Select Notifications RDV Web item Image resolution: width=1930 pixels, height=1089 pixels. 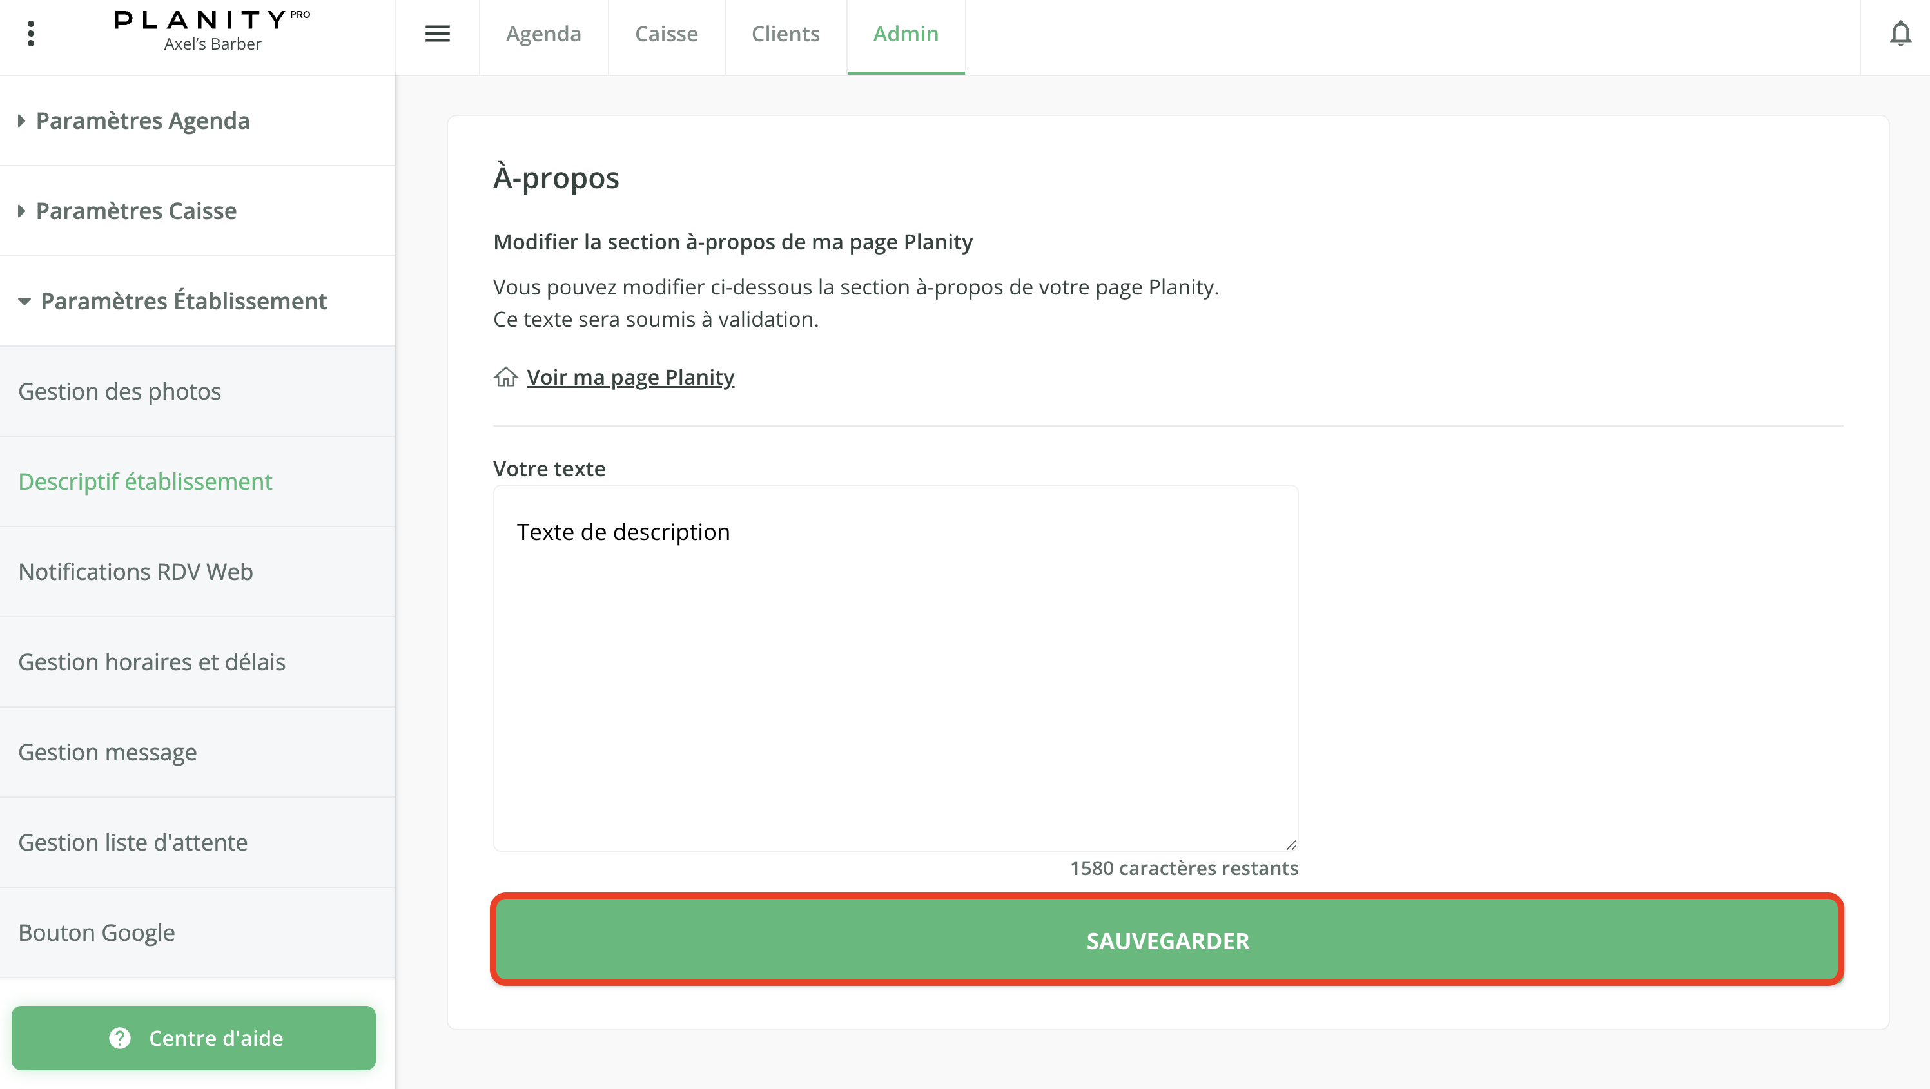pyautogui.click(x=135, y=572)
